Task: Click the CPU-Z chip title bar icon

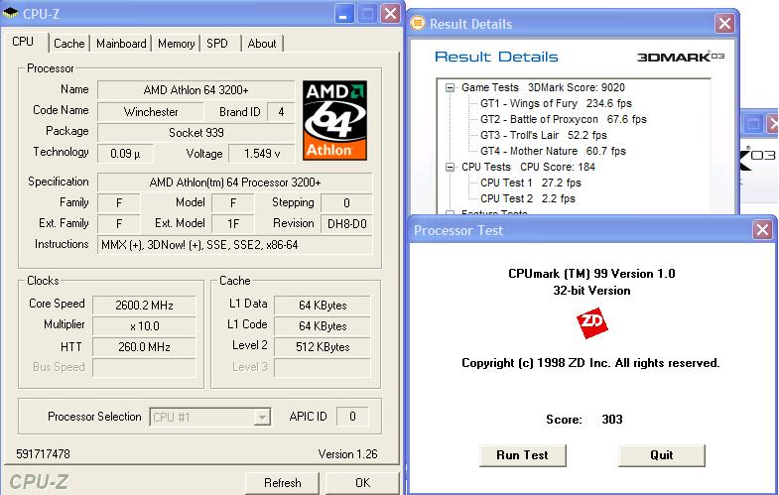Action: click(x=11, y=13)
